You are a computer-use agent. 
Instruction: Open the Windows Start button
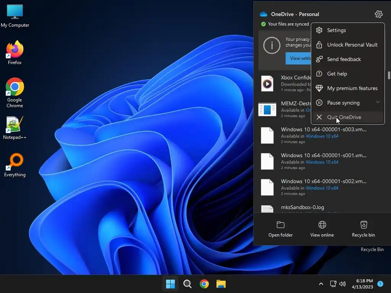(x=171, y=284)
